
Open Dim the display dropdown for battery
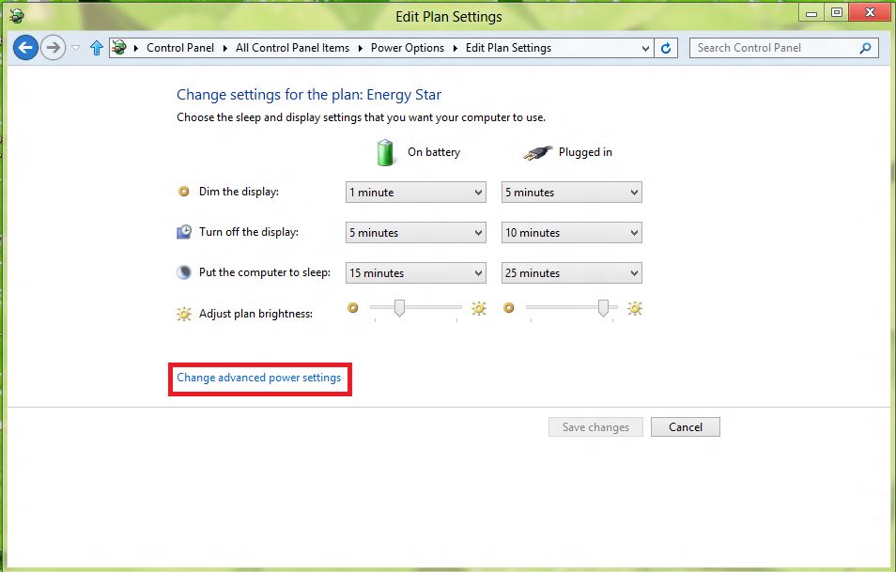coord(415,193)
